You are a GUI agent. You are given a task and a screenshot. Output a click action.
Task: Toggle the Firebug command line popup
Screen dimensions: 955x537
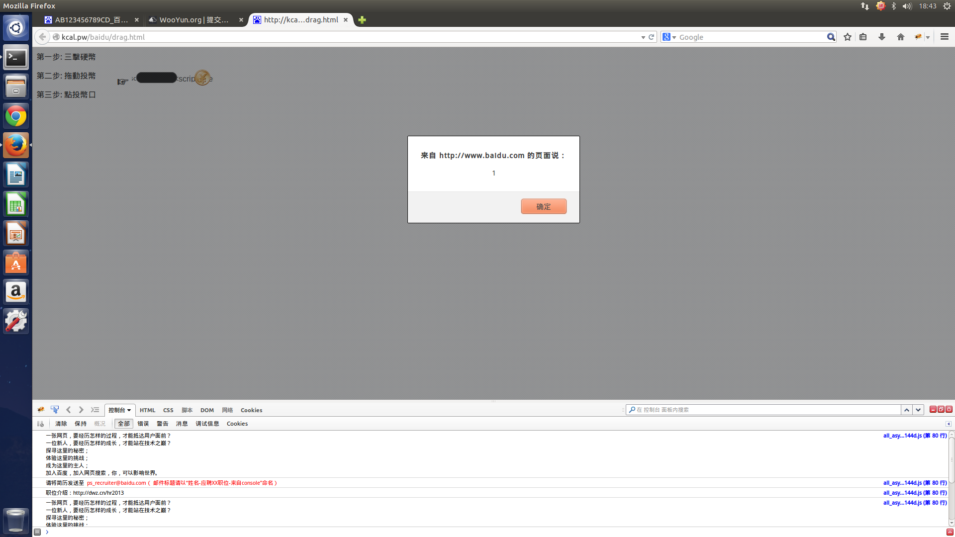tap(95, 410)
